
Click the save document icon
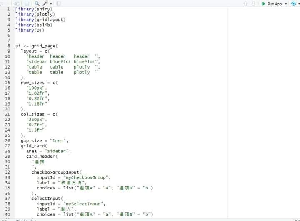[x=27, y=3]
